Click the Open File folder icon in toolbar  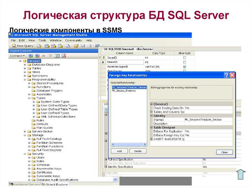click(x=76, y=46)
